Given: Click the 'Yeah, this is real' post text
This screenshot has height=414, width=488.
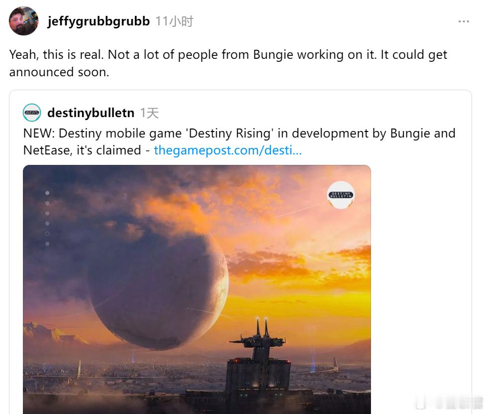Looking at the screenshot, I should tap(228, 63).
